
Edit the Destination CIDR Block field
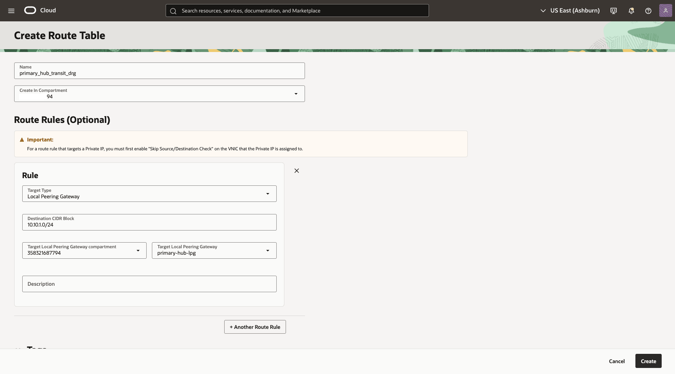click(149, 224)
